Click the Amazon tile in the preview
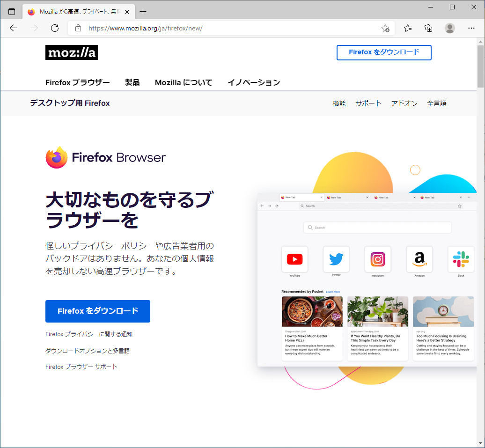The image size is (485, 448). tap(419, 259)
